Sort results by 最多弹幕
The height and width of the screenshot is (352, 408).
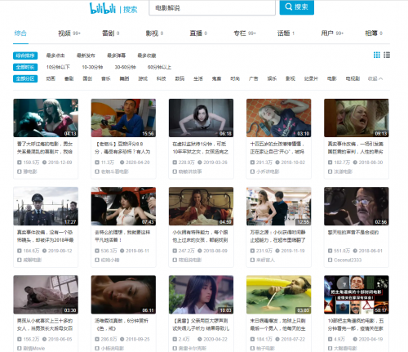(x=117, y=56)
